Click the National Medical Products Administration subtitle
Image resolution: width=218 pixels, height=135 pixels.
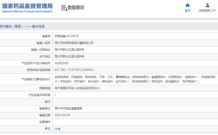pos(27,12)
